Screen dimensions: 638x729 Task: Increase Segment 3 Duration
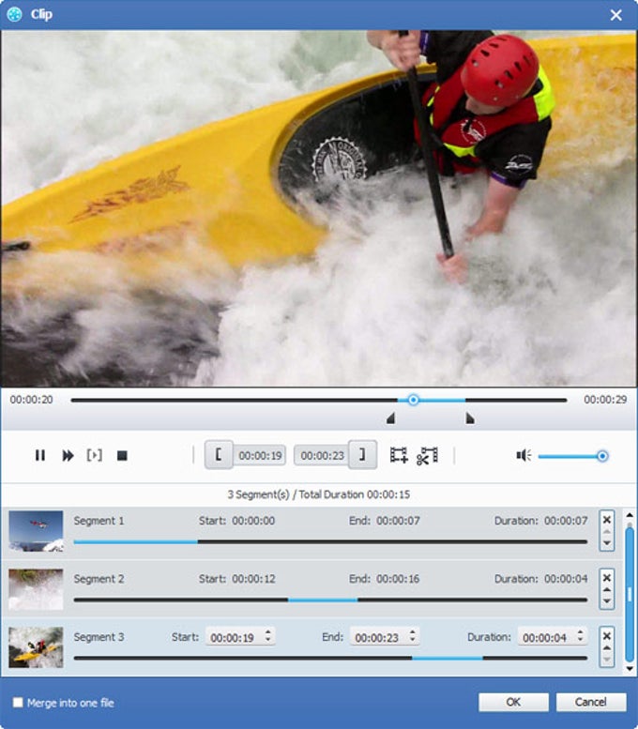coord(581,632)
